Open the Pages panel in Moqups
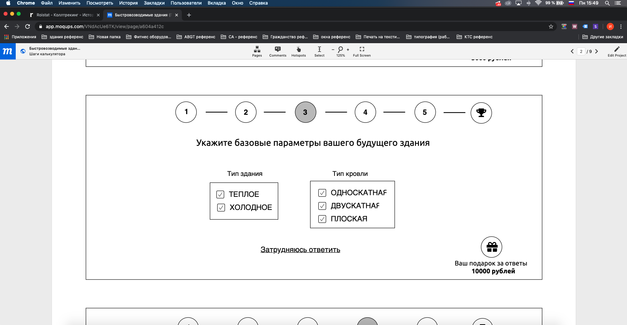Viewport: 627px width, 325px height. [x=257, y=51]
